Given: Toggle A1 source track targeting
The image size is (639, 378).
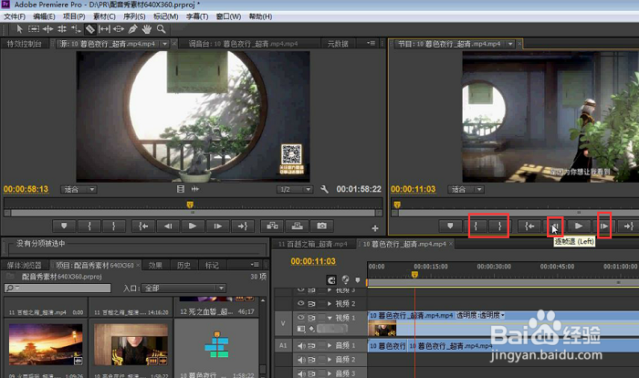Looking at the screenshot, I should pos(283,346).
